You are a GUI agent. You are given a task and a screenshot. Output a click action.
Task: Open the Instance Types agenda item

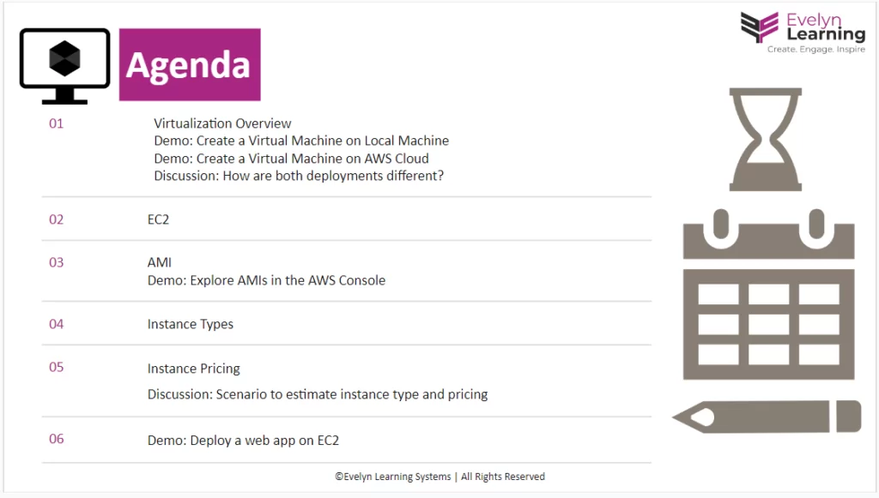point(191,324)
